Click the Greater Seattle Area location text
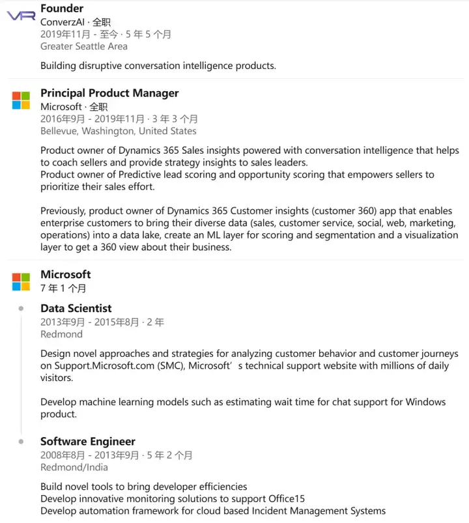469x523 pixels. pos(84,46)
